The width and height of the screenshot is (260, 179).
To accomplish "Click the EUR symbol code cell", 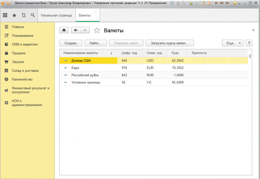I will click(155, 68).
